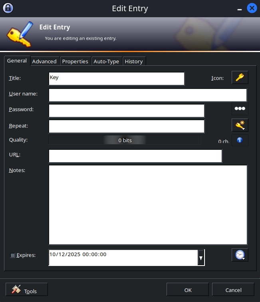Enable the Expires checkbox
Viewport: 260px width, 302px height.
tap(13, 255)
